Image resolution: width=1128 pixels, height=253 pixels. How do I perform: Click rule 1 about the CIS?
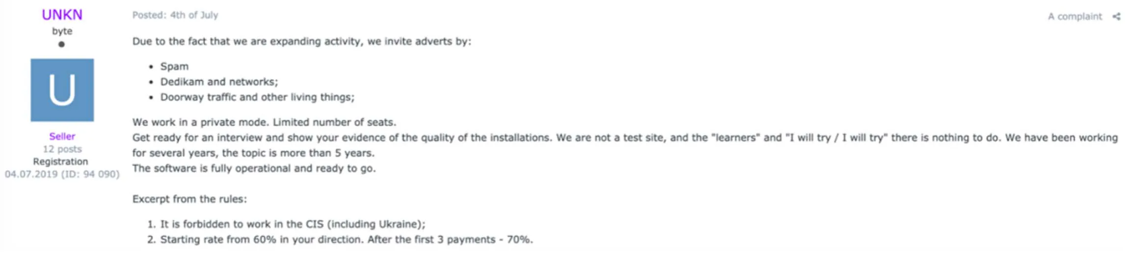pos(286,224)
